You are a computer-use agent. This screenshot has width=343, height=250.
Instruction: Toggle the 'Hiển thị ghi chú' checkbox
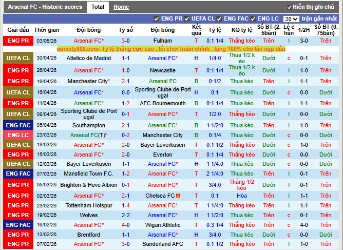coord(289,7)
